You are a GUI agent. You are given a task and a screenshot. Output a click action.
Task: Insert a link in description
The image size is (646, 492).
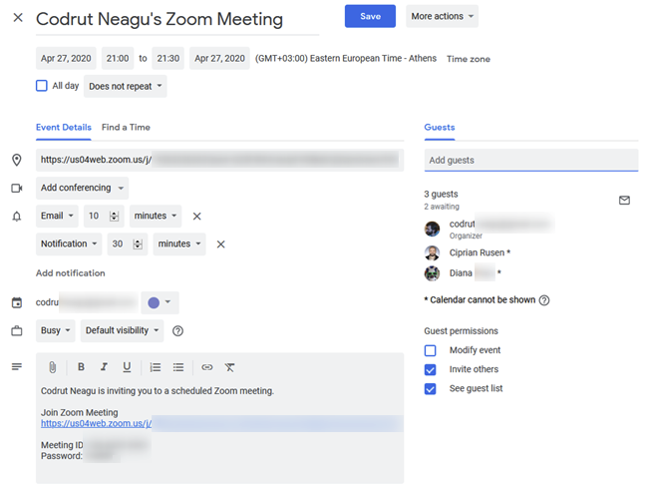point(206,367)
